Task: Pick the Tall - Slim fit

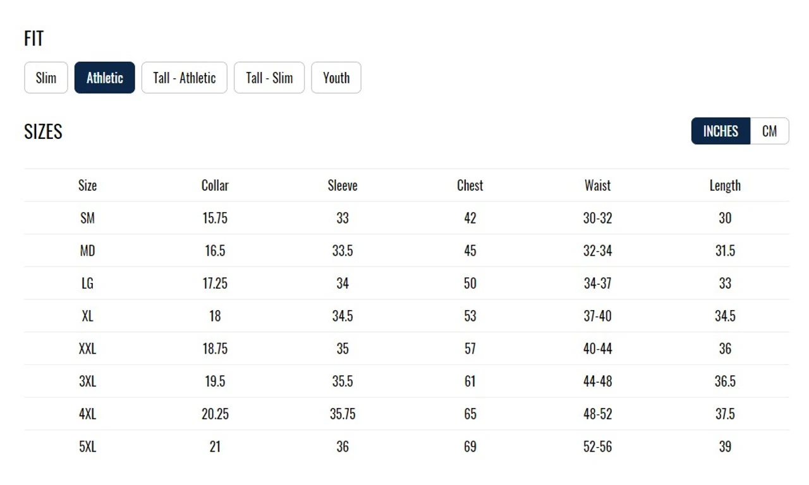Action: [x=269, y=78]
